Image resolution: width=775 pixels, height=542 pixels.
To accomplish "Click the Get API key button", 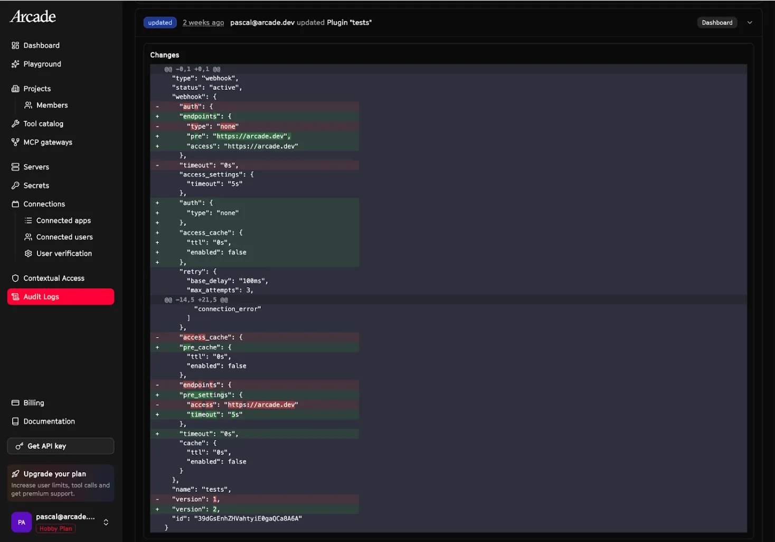I will pos(60,446).
